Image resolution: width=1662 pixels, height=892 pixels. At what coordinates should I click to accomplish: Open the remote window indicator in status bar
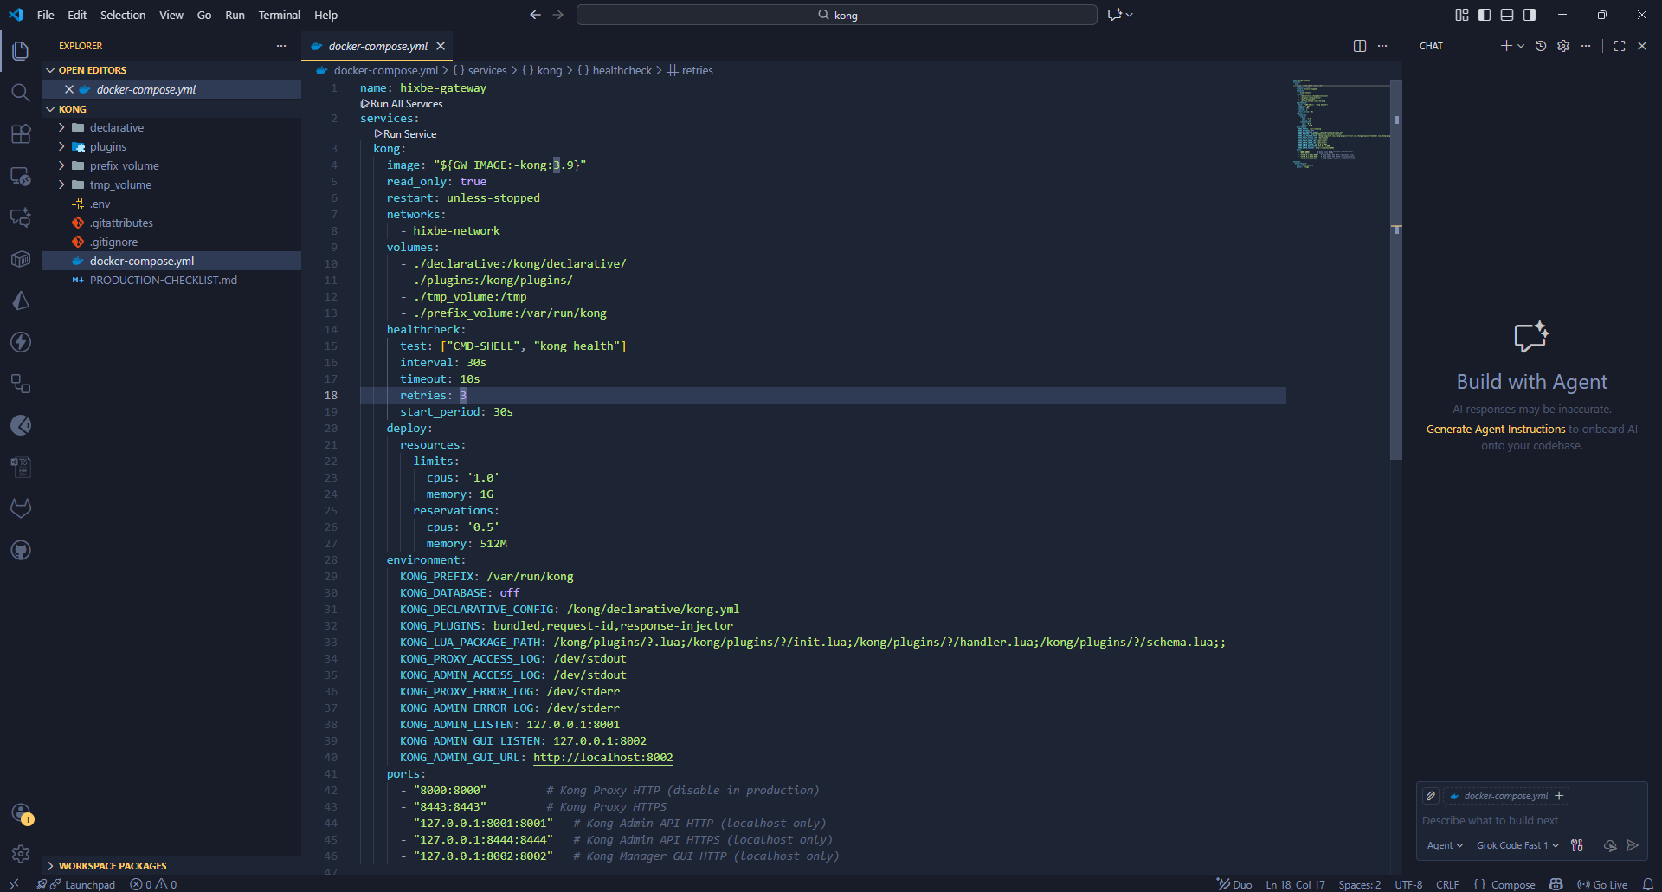coord(14,884)
